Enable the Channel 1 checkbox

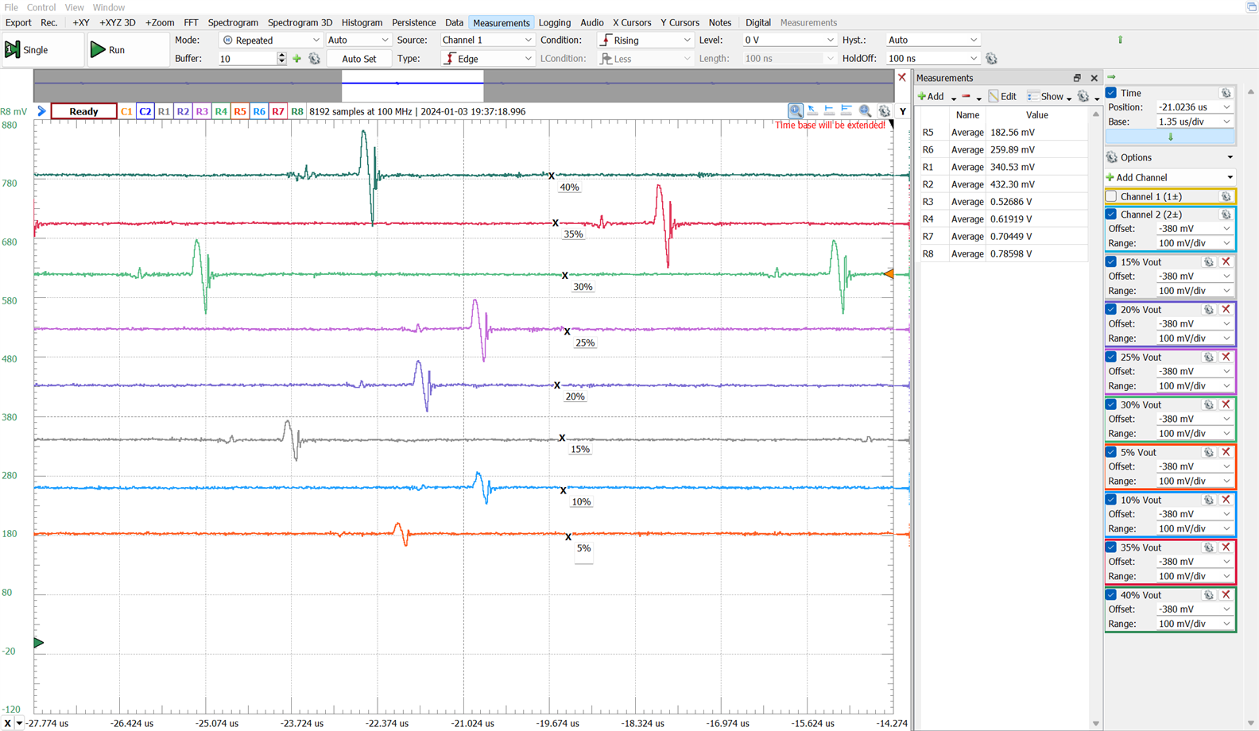[x=1111, y=196]
